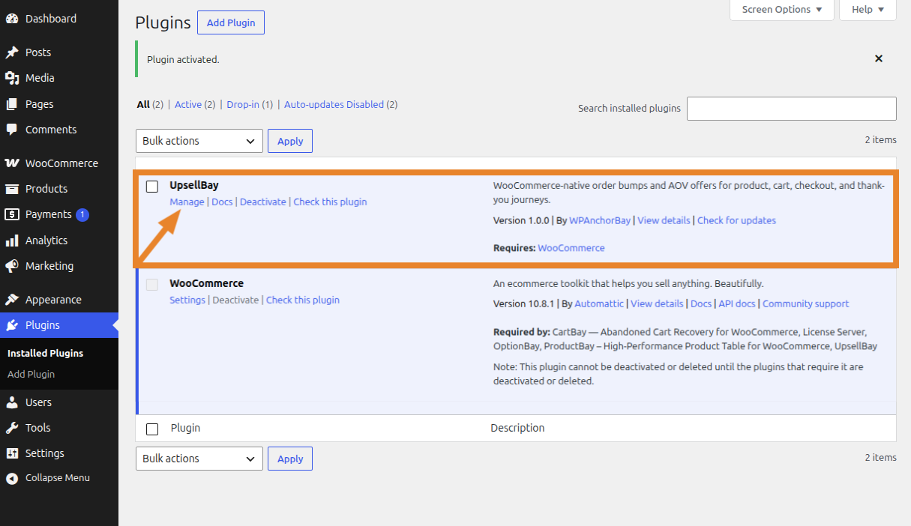Viewport: 911px width, 526px height.
Task: Open the bottom Bulk actions dropdown
Action: click(x=199, y=459)
